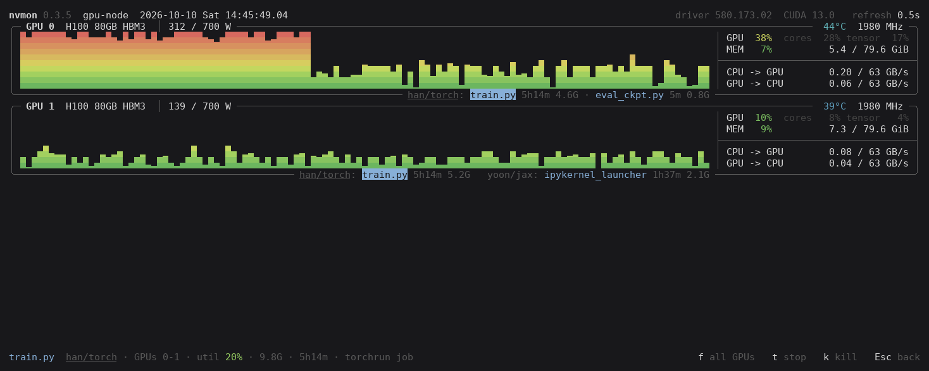Image resolution: width=929 pixels, height=371 pixels.
Task: Click the GPU 0 panel title
Action: (40, 27)
